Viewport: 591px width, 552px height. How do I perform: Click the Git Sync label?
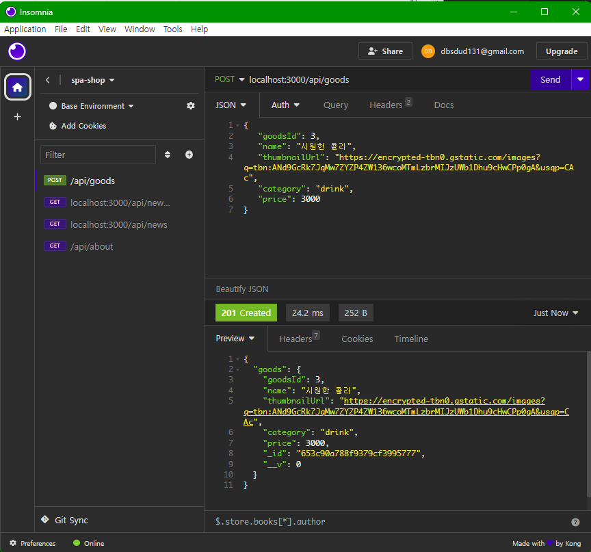pyautogui.click(x=71, y=520)
